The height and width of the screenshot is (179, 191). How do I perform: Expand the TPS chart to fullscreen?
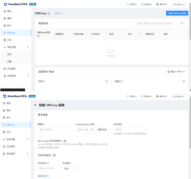click(107, 82)
